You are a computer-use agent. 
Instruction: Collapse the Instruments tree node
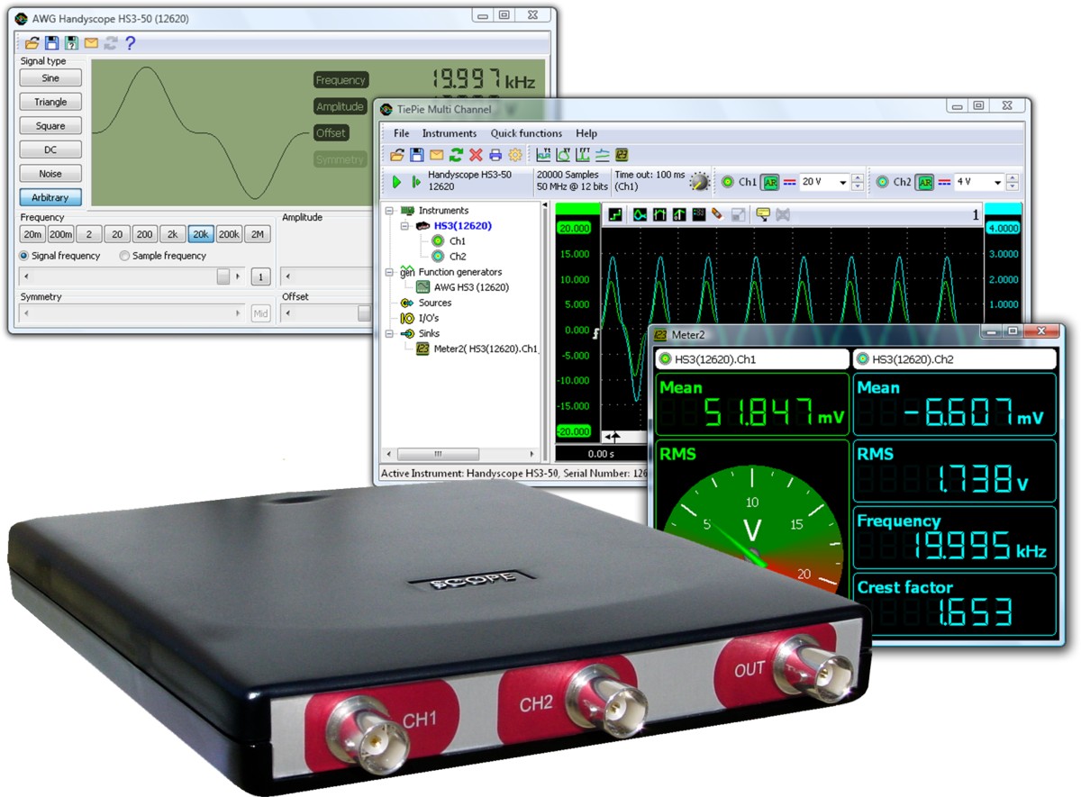coord(388,211)
